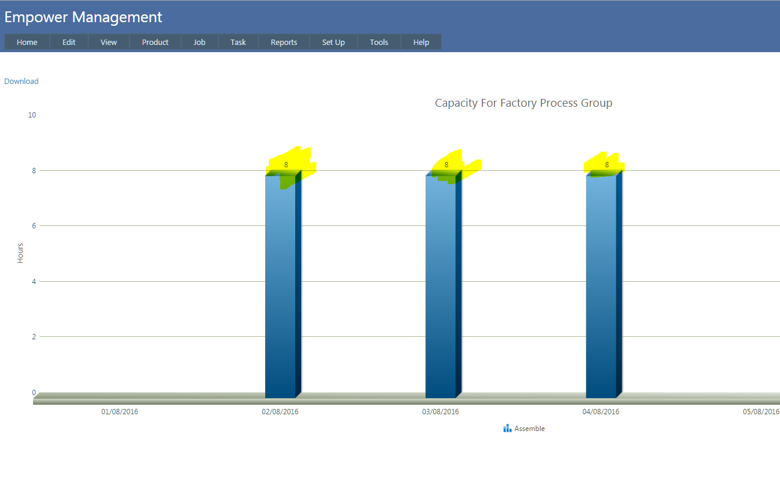
Task: Click the value label above 02/08/2016 bar
Action: point(286,164)
